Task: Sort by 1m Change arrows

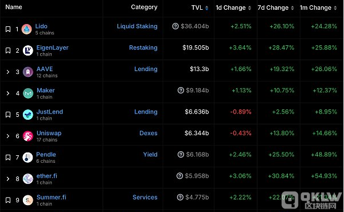Action: (x=335, y=8)
